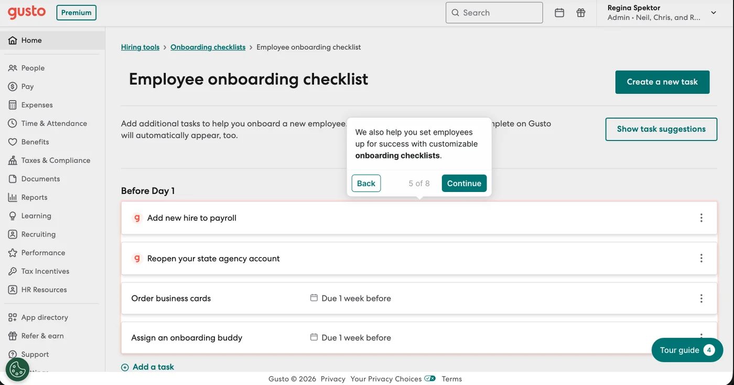Click the Support chat icon

[x=13, y=355]
